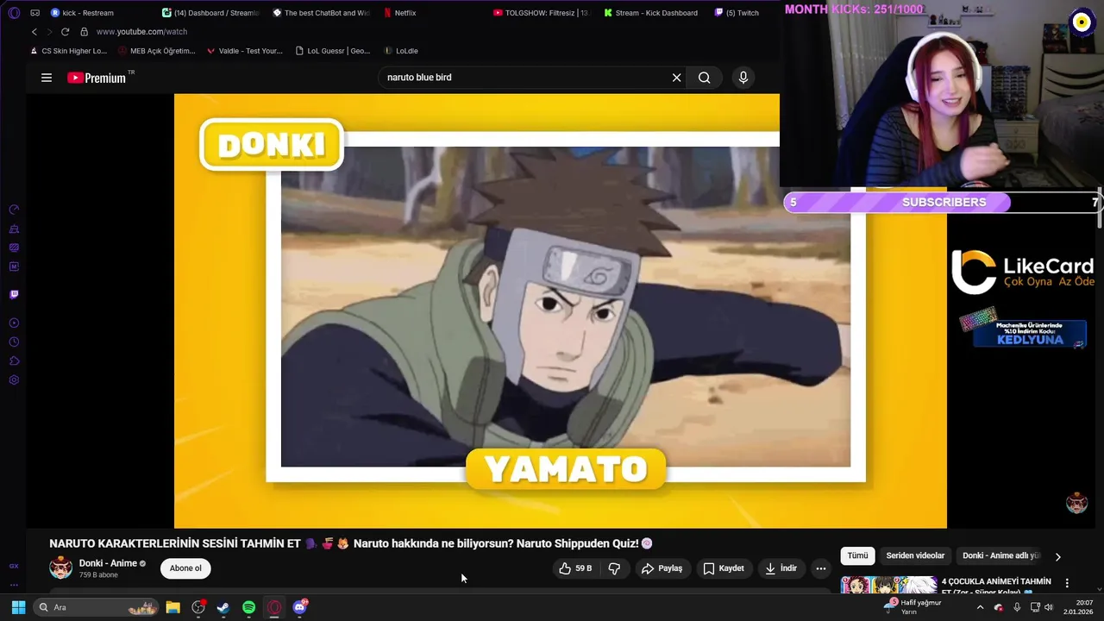Open Twitch panel in Opera sidebar
The image size is (1104, 621).
tap(14, 294)
